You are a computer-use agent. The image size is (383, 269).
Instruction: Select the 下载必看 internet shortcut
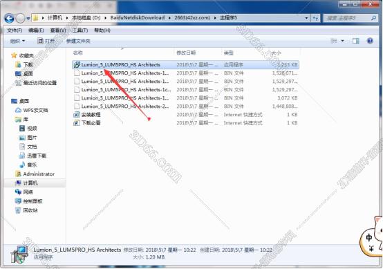186,123
